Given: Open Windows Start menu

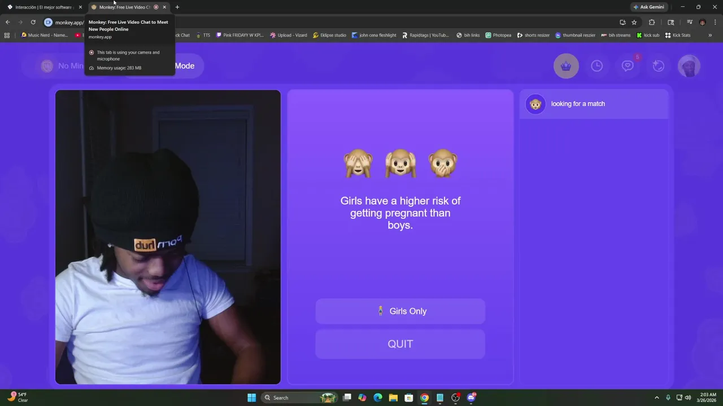Looking at the screenshot, I should [251, 398].
